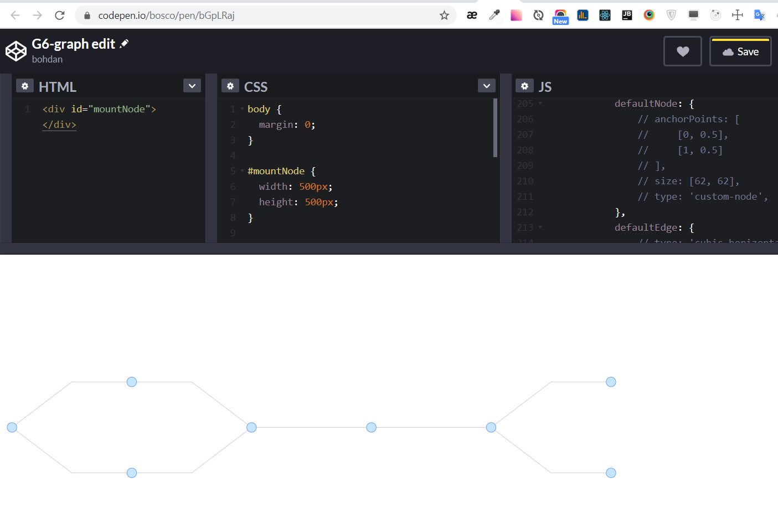Open the CSS panel settings gear
This screenshot has height=514, width=778.
pos(230,86)
